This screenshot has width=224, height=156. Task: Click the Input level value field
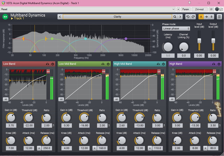click(199, 56)
